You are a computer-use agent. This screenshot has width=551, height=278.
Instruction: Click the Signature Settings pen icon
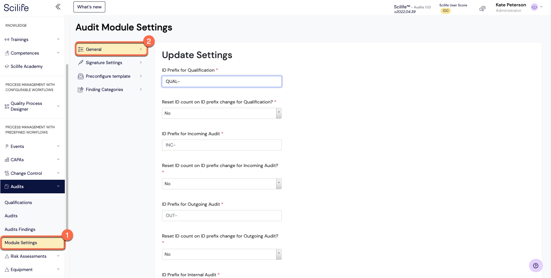pos(81,63)
